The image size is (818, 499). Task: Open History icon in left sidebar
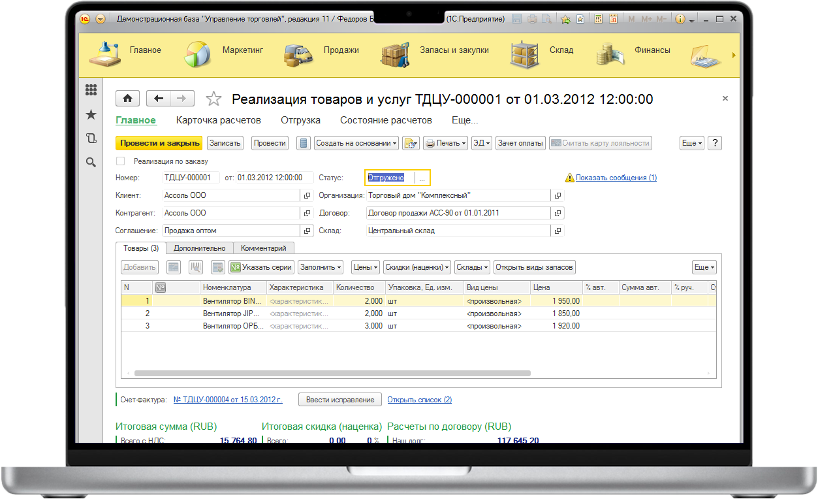pyautogui.click(x=91, y=138)
